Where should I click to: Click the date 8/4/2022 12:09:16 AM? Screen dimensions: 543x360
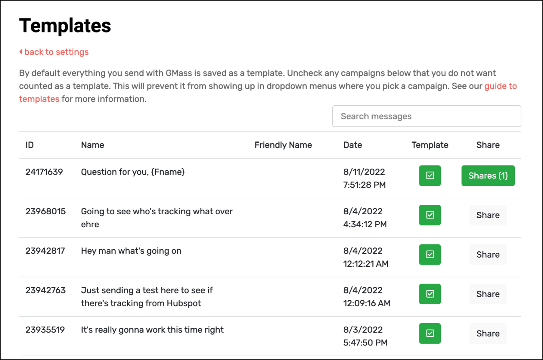click(x=367, y=296)
